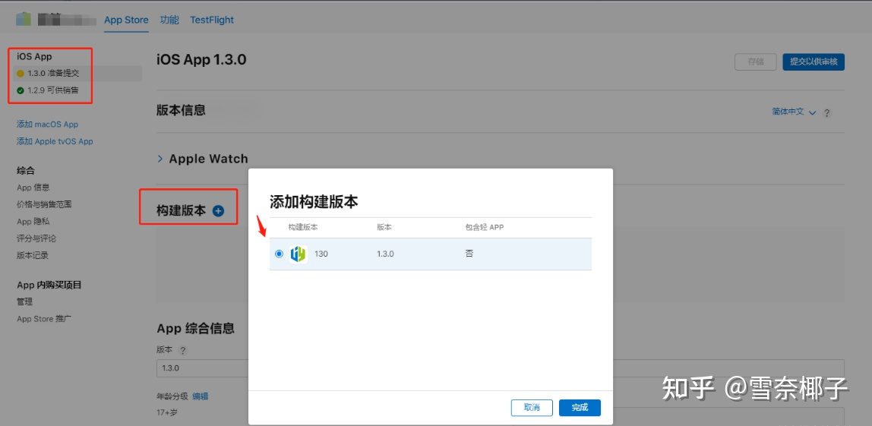Click the 版本信息 section heading
This screenshot has width=872, height=426.
point(182,111)
